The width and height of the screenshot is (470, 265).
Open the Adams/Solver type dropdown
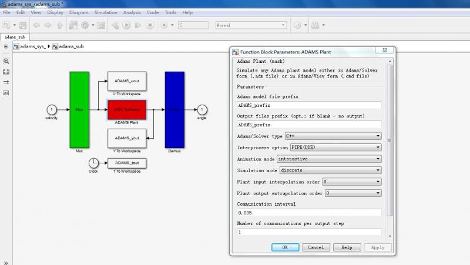coord(333,136)
